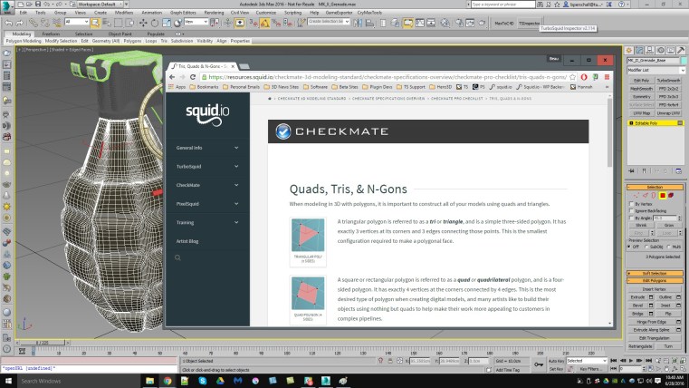
Task: Open the Motion command panel tab
Action: coord(660,50)
